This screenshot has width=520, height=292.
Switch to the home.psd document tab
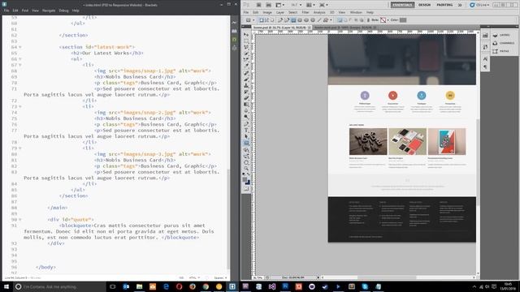coord(281,28)
